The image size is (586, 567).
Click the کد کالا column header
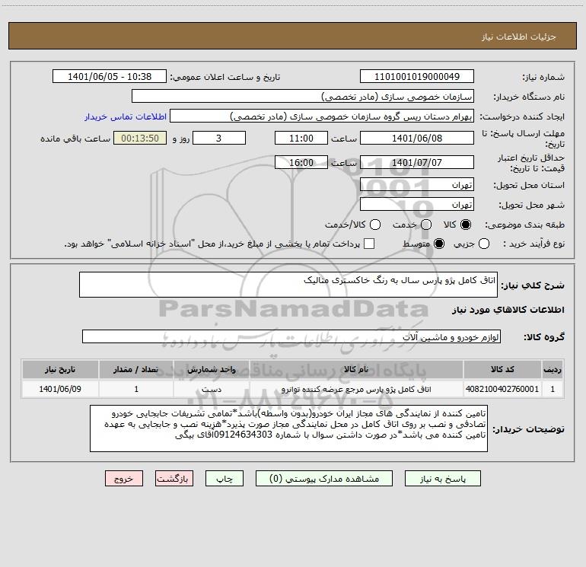pyautogui.click(x=502, y=369)
